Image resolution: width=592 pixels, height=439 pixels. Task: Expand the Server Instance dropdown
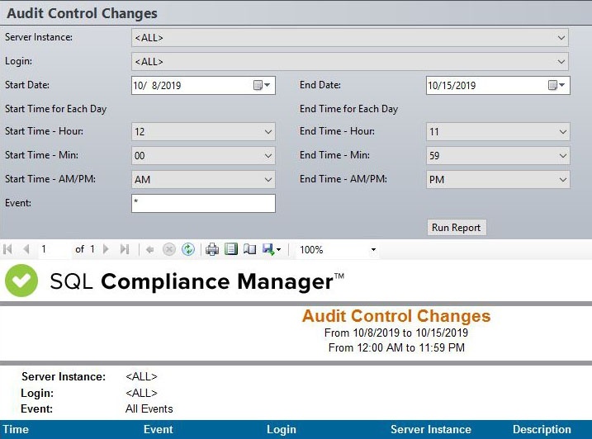tap(561, 38)
